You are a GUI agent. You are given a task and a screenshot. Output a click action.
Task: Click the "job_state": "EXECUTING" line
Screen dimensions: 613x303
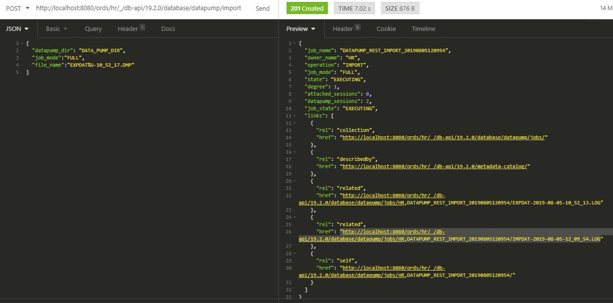(x=342, y=109)
